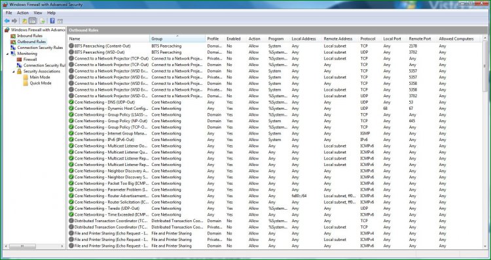Select the Core Networking - Group Policy (LSASS rule
This screenshot has width=491, height=260.
[x=111, y=115]
